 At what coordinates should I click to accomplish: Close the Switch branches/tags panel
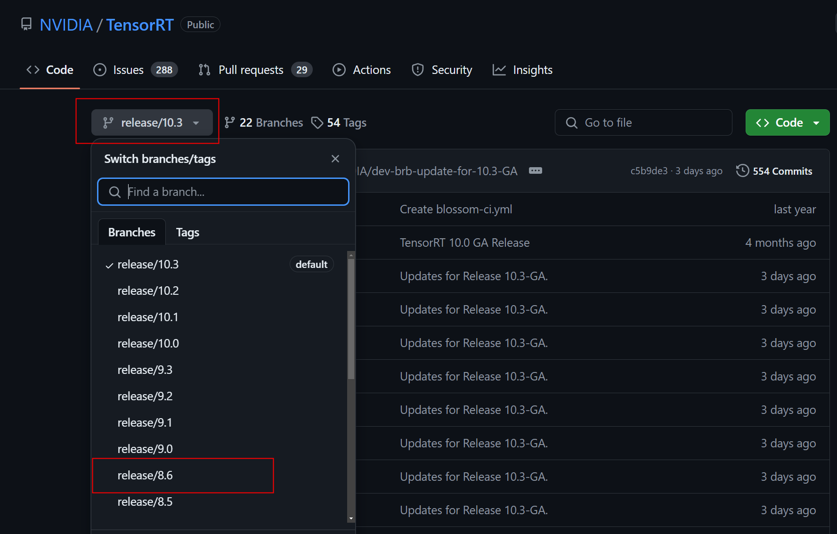pyautogui.click(x=335, y=159)
